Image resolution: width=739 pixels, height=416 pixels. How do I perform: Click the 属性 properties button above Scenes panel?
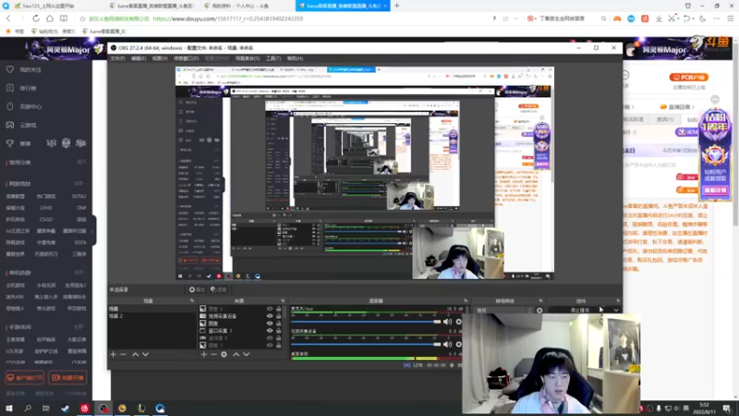(197, 289)
